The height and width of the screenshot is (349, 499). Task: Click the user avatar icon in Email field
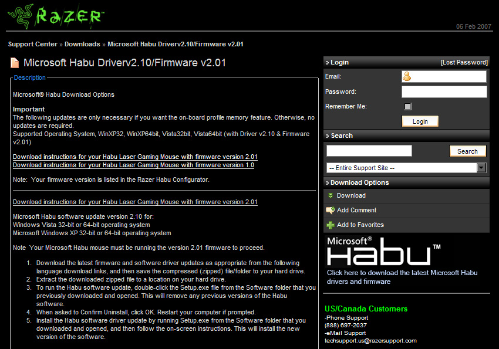[407, 76]
